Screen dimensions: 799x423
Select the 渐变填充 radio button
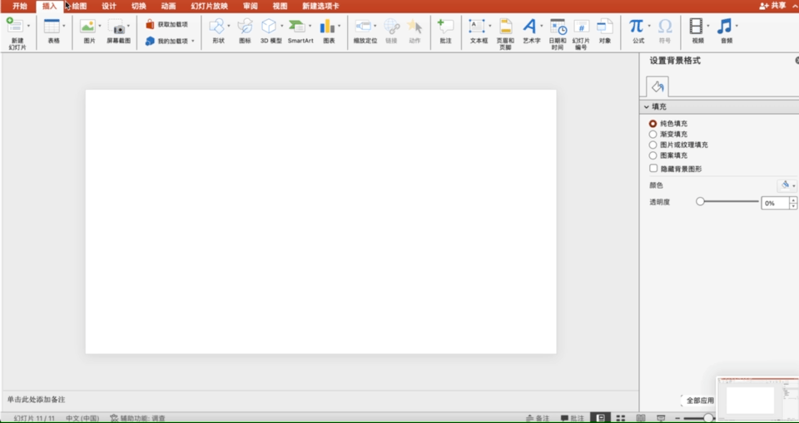point(653,134)
